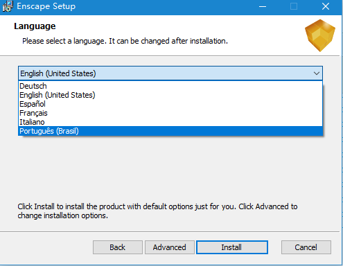Choose English (United States) in the list
This screenshot has width=343, height=266.
(x=170, y=95)
